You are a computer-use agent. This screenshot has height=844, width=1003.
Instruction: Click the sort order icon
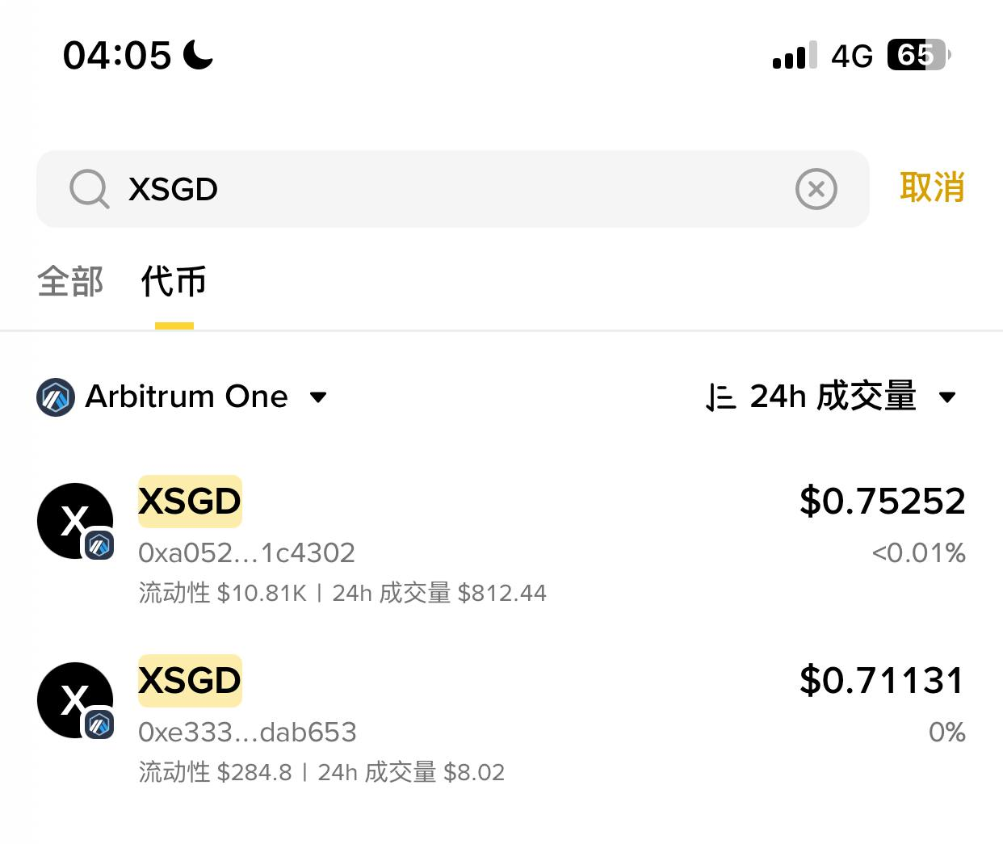tap(720, 397)
